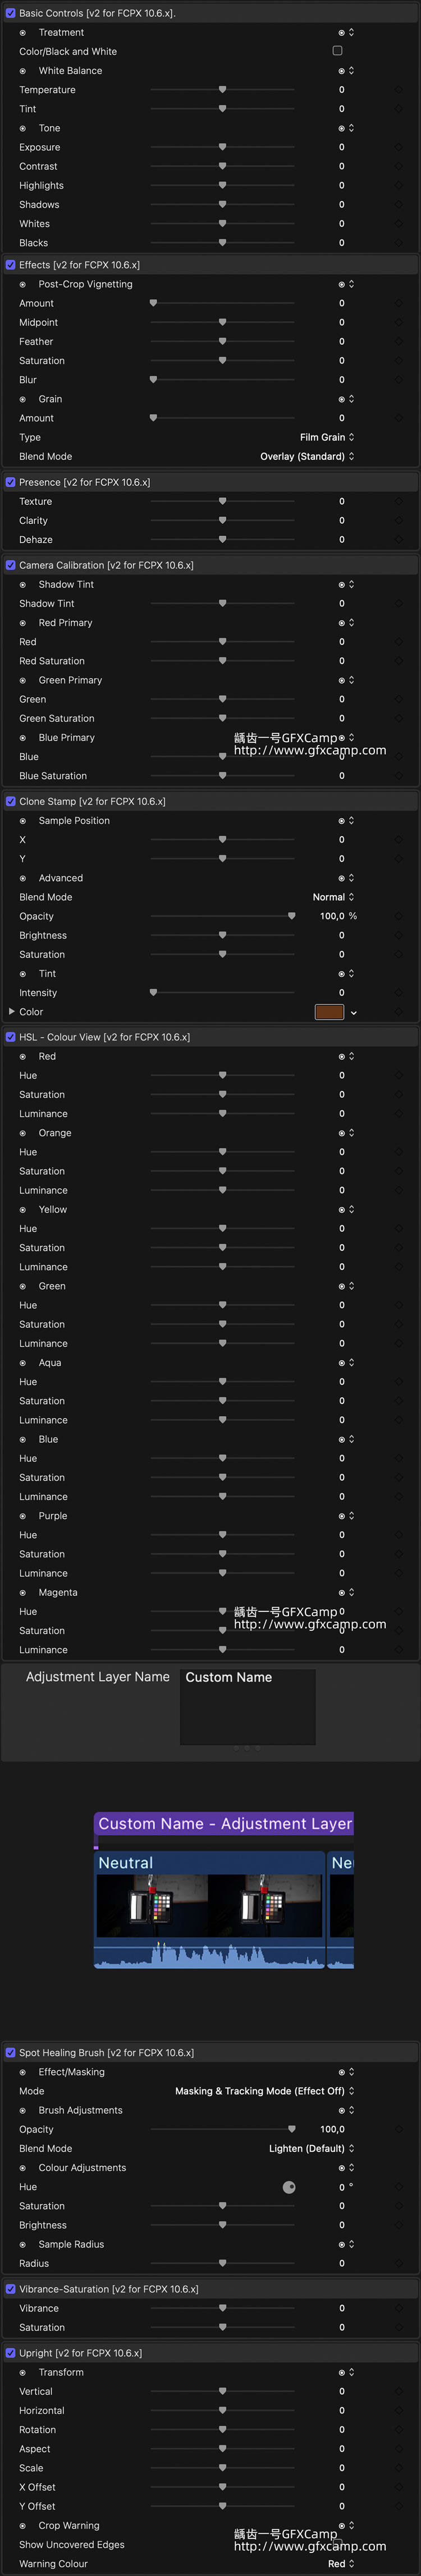Enable the Color/Black and White checkbox
The image size is (421, 2576).
click(337, 51)
